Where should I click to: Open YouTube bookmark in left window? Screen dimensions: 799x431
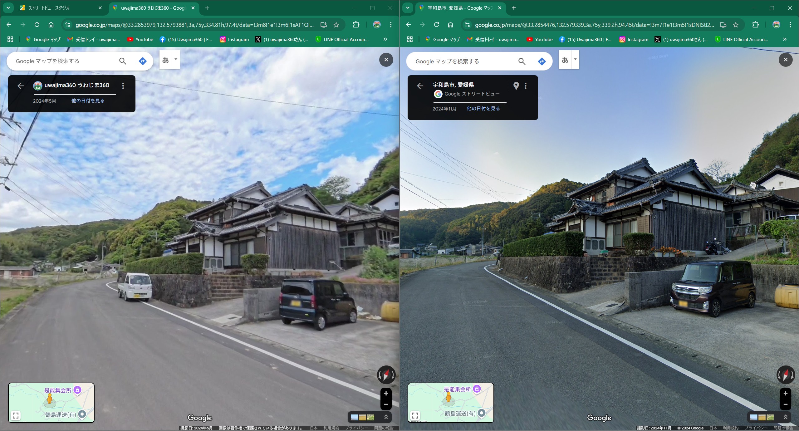coord(140,39)
